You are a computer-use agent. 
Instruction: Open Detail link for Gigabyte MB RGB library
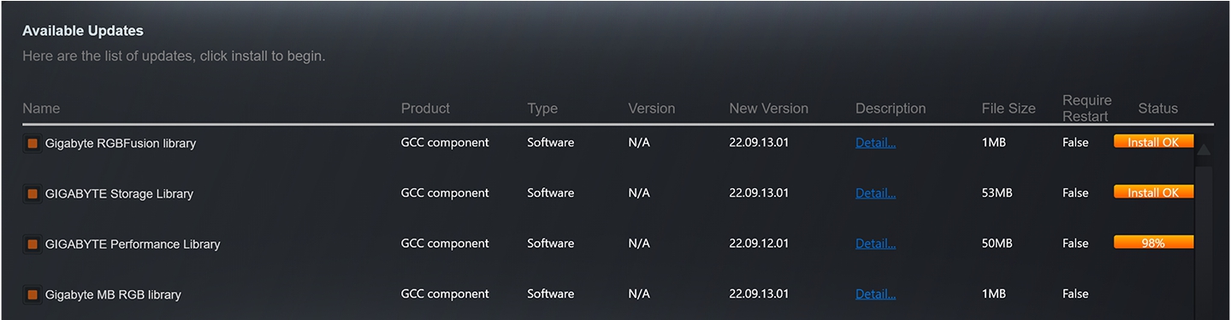tap(875, 294)
